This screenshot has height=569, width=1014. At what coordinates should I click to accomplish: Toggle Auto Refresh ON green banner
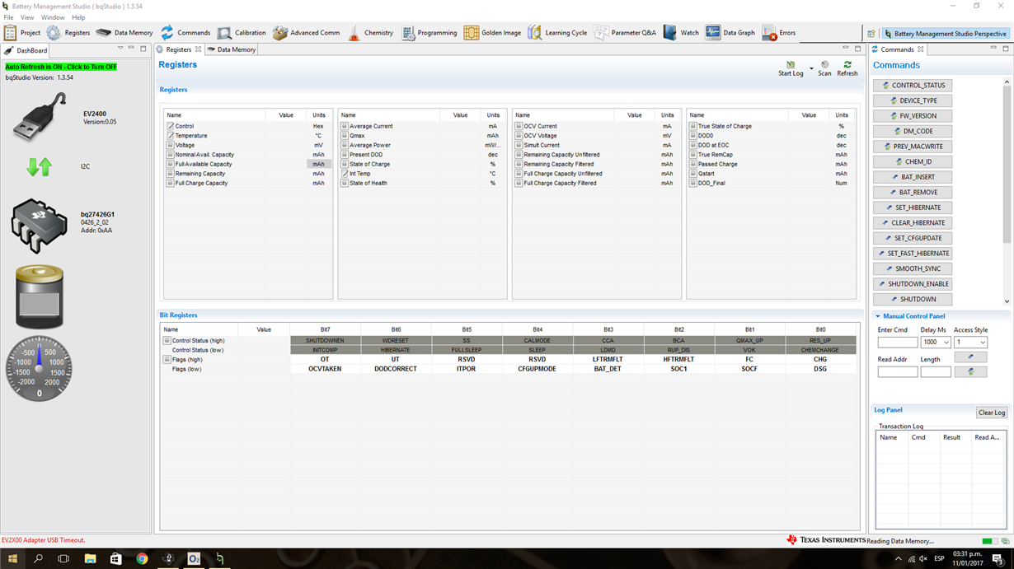pyautogui.click(x=61, y=67)
